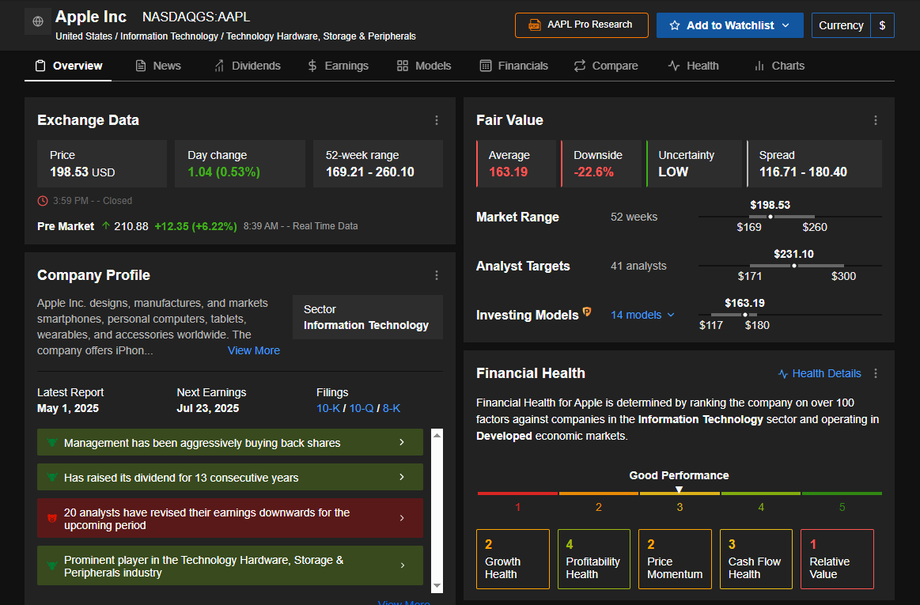Expand the Prominent player insight chevron

(x=402, y=565)
